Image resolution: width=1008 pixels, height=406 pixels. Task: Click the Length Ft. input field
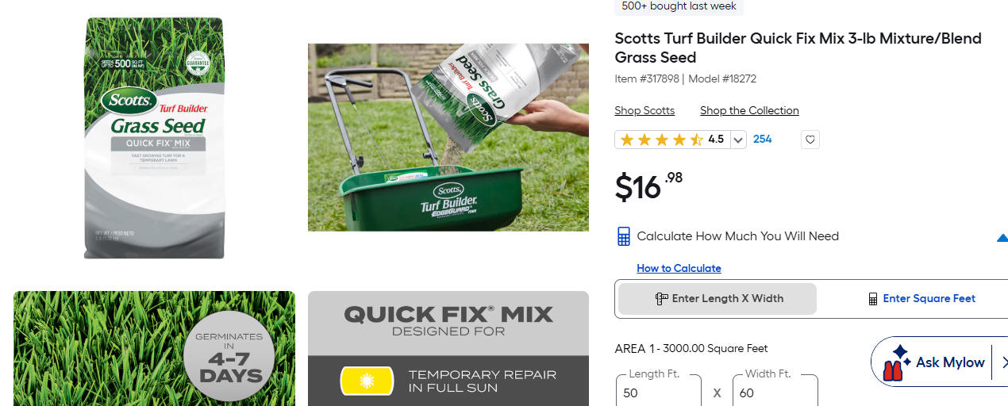pyautogui.click(x=658, y=393)
